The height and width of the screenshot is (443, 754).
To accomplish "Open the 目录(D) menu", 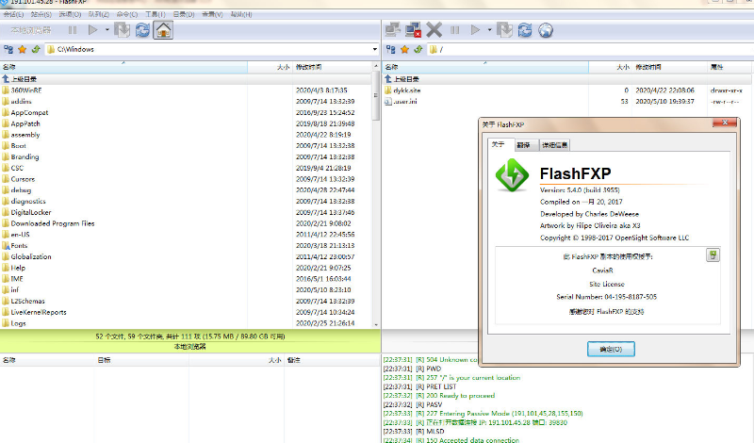I will click(x=184, y=14).
